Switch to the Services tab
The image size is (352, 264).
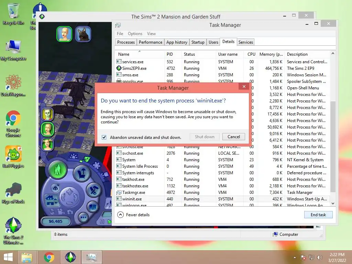pos(245,42)
